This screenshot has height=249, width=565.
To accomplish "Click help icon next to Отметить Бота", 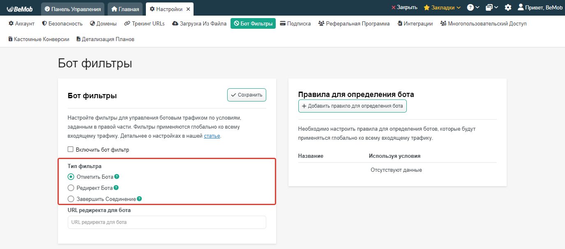I will (x=117, y=177).
